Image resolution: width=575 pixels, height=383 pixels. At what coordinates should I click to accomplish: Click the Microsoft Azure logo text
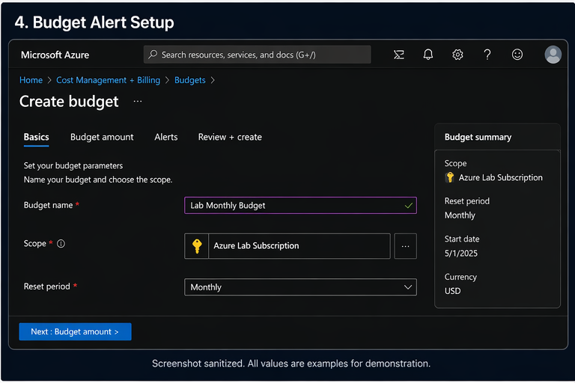55,55
